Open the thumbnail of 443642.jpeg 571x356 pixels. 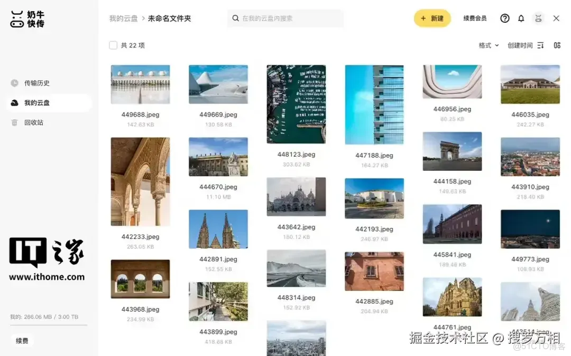(x=297, y=197)
